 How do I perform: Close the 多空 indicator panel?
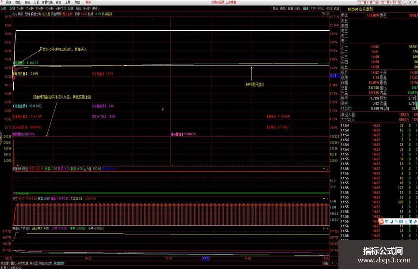328,199
